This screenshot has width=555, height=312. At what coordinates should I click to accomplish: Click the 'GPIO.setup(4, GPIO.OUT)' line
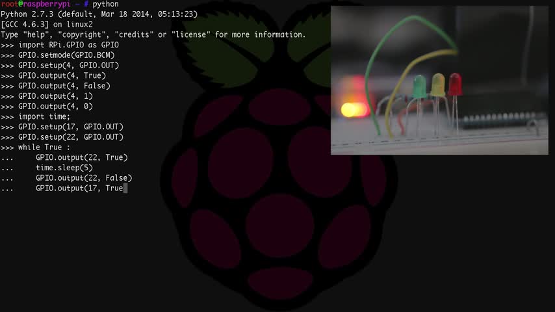tap(69, 66)
